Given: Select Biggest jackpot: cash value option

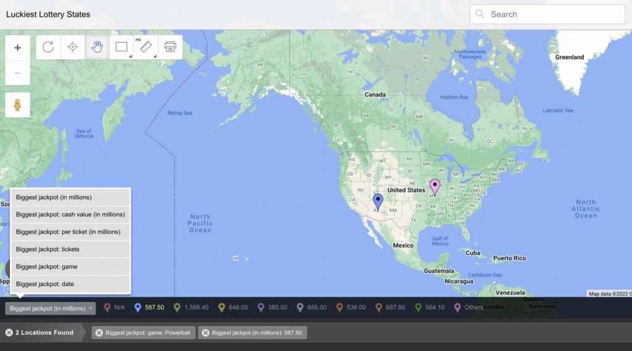Looking at the screenshot, I should [70, 215].
